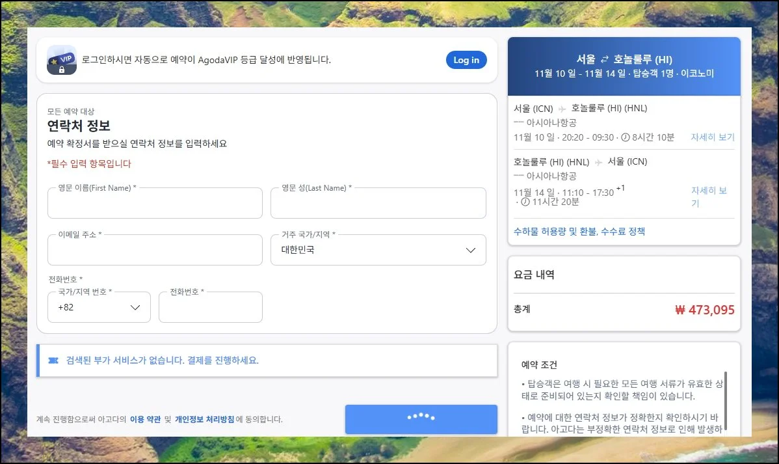Focus the 영문 이름 (First Name) field
The width and height of the screenshot is (779, 464).
[x=155, y=204]
